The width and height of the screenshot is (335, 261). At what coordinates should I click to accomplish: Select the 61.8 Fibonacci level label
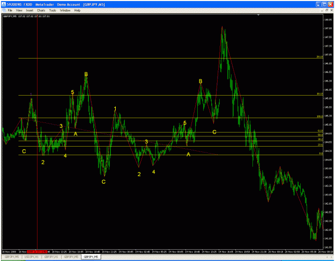(x=320, y=130)
